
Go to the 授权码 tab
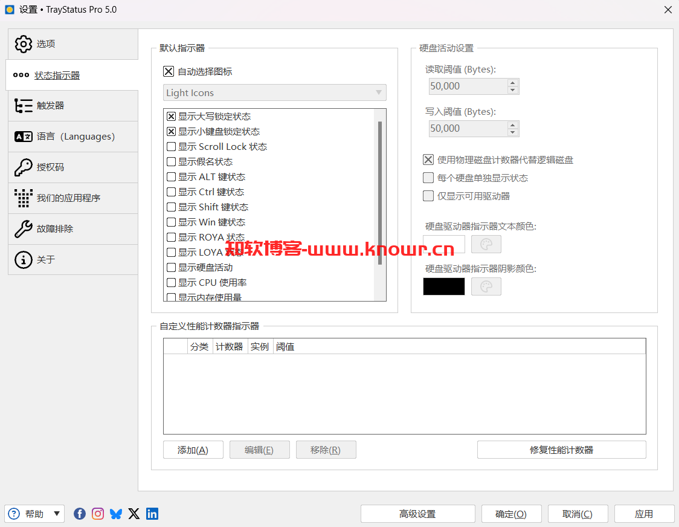coord(73,167)
